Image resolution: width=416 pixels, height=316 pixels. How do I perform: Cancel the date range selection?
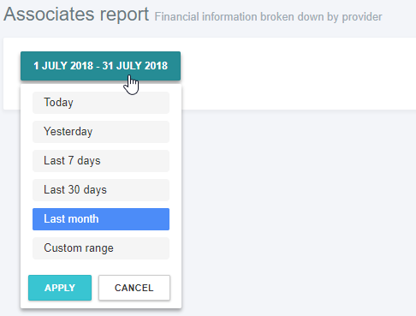click(134, 288)
